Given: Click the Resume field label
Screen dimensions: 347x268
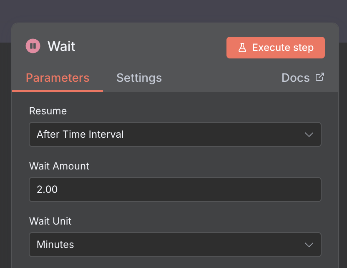Looking at the screenshot, I should coord(48,111).
